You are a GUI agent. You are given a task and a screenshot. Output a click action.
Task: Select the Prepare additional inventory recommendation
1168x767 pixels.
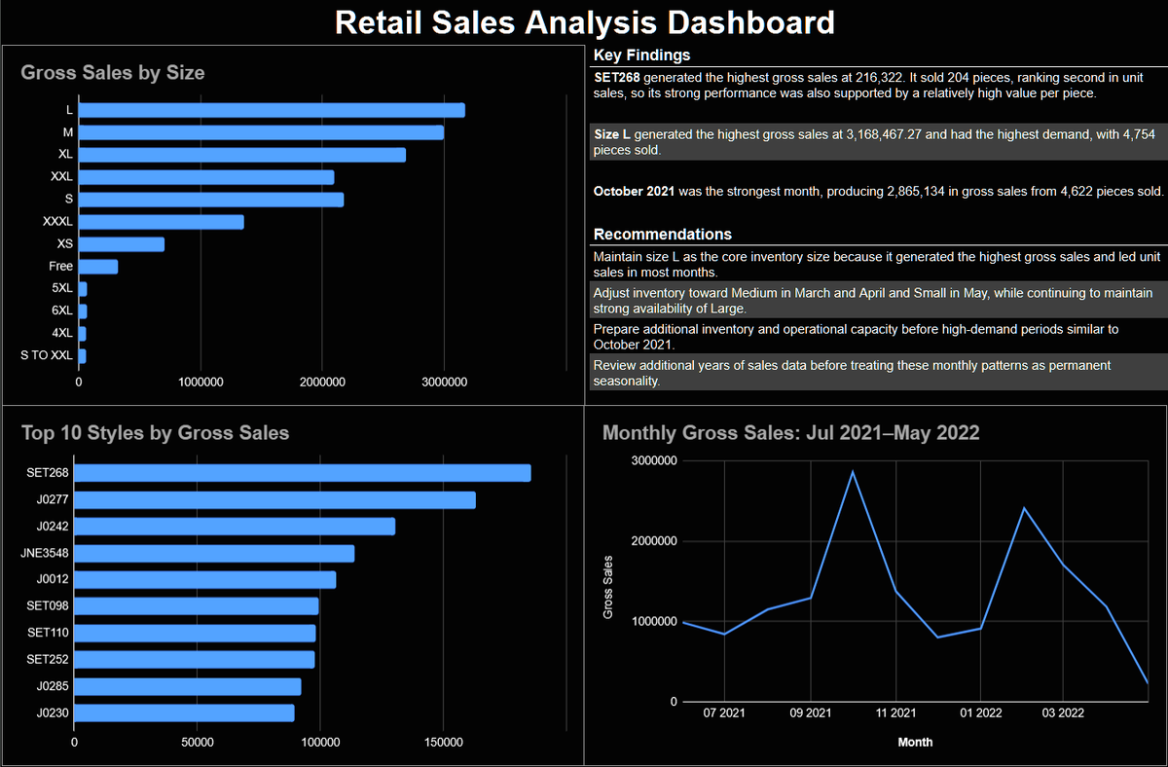pyautogui.click(x=877, y=337)
